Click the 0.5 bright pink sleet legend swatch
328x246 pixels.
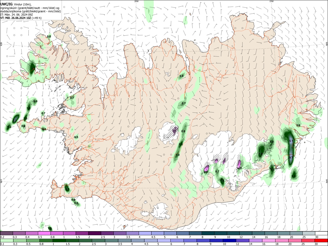click(x=44, y=233)
